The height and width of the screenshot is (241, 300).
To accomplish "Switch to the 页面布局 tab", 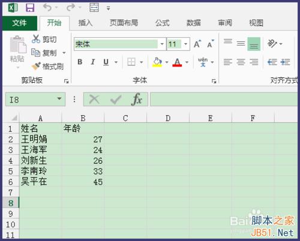I will tap(124, 23).
